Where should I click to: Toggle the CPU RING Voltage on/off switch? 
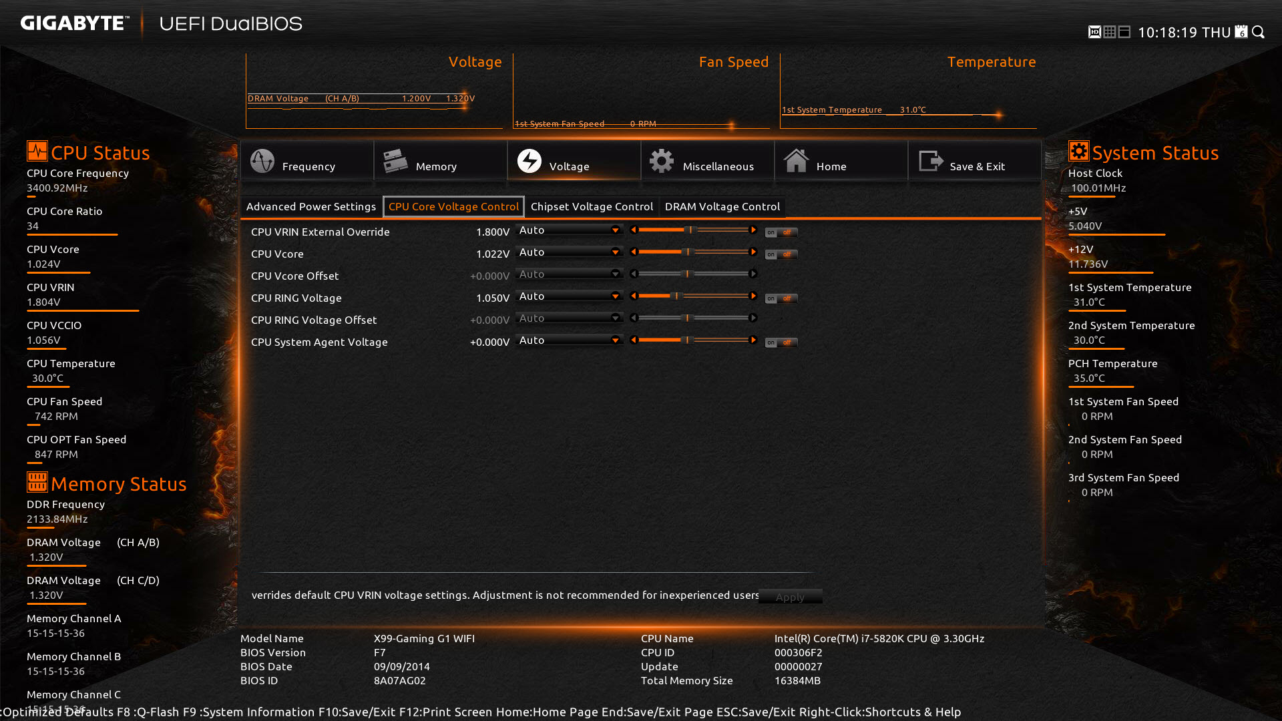pyautogui.click(x=781, y=299)
